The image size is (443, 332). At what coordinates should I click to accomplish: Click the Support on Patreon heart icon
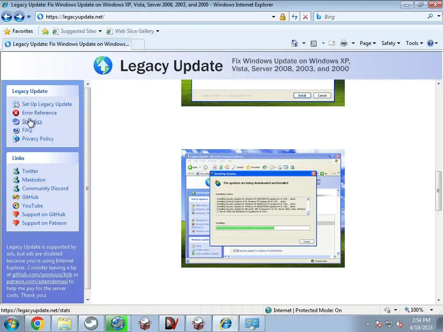point(16,223)
